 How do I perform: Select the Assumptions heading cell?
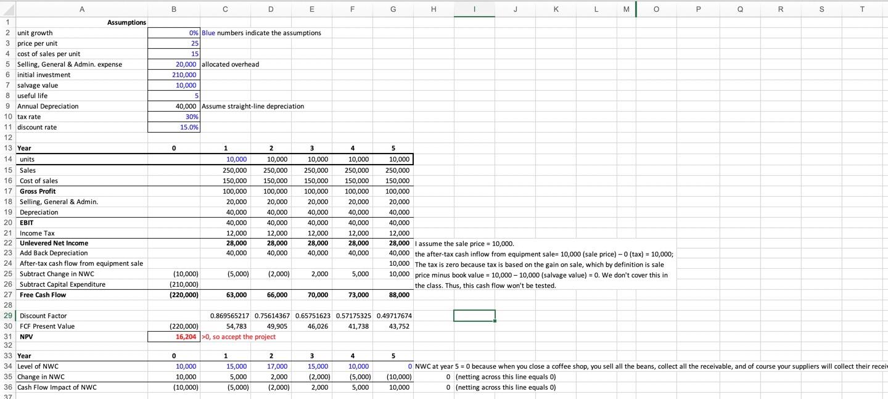tap(126, 22)
